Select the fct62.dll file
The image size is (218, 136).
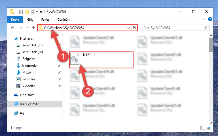click(x=101, y=60)
